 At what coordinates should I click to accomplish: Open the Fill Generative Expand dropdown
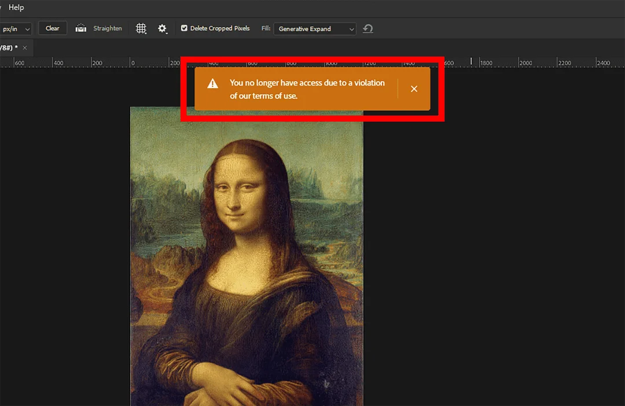(315, 29)
